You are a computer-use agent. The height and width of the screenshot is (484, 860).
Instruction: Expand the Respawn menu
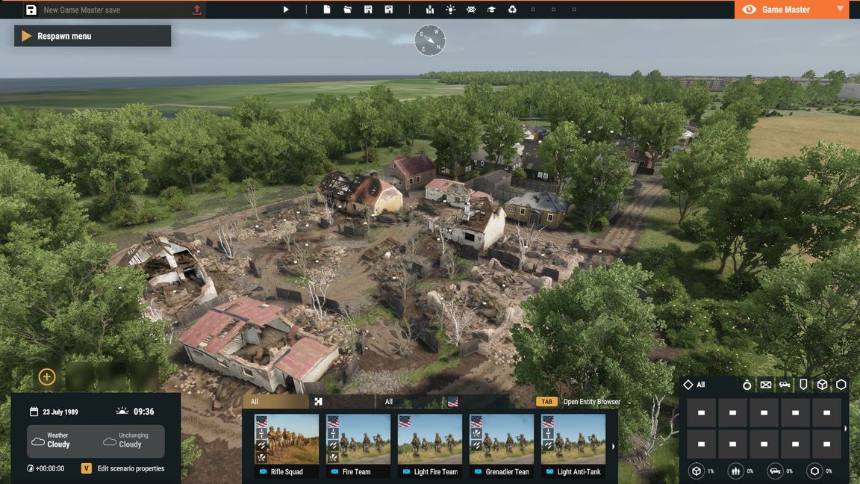[93, 36]
